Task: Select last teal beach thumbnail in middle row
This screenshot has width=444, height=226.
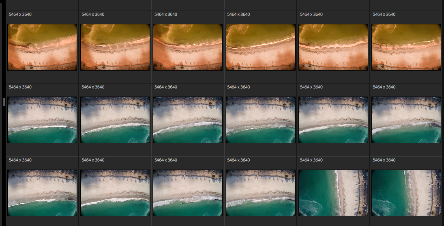Action: click(x=406, y=120)
